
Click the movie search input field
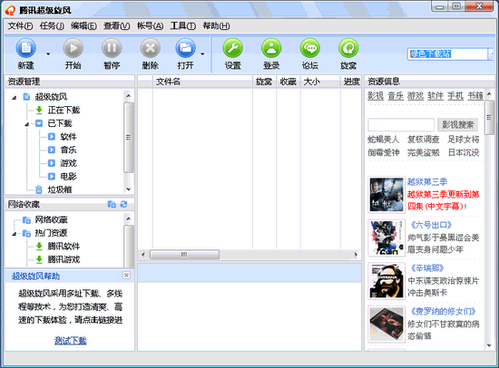[401, 125]
